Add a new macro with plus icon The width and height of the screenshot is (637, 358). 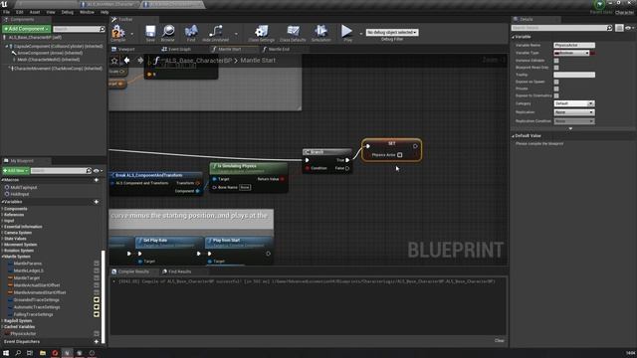point(97,180)
